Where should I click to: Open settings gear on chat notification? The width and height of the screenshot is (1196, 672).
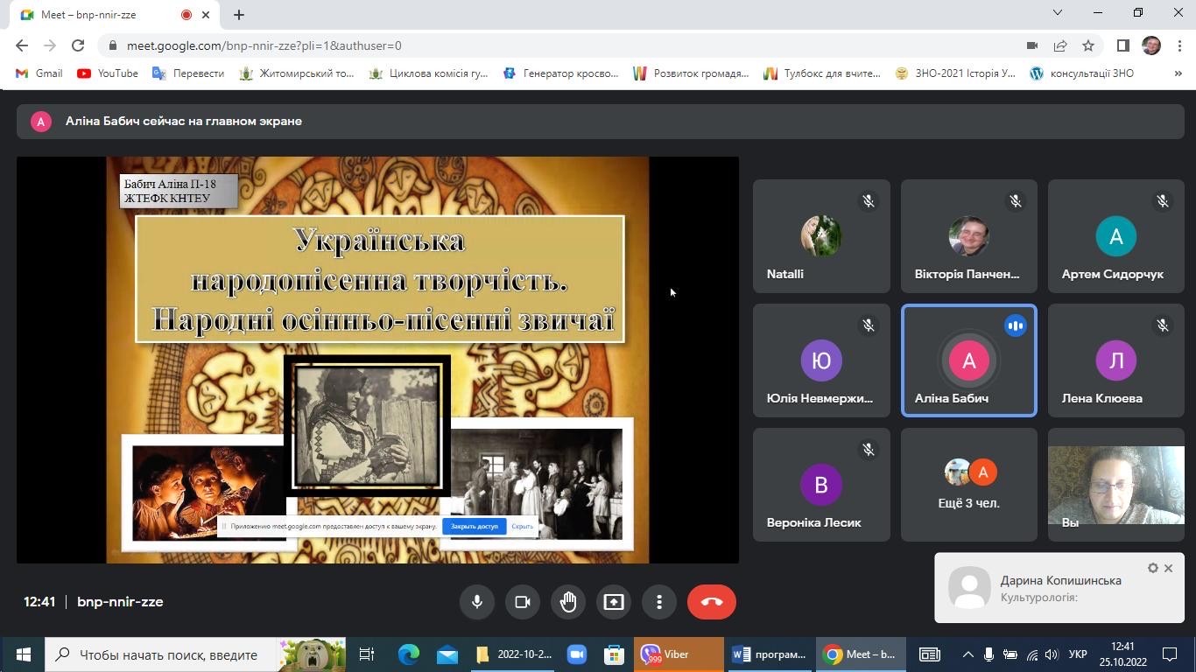1152,568
